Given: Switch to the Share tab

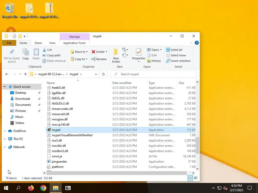Looking at the screenshot, I should 38,43.
